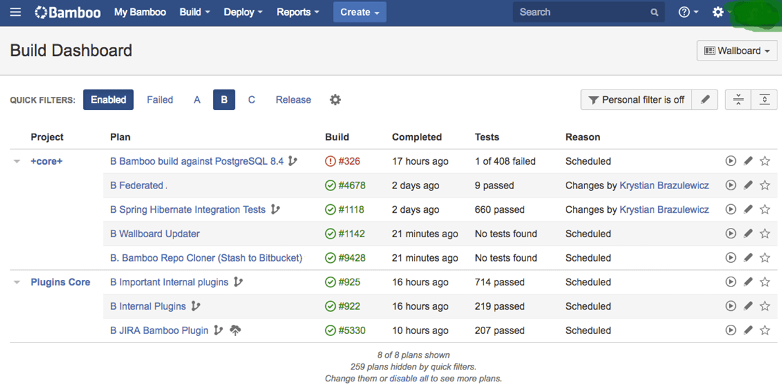Select the Failed quick filter
782x386 pixels.
point(160,99)
